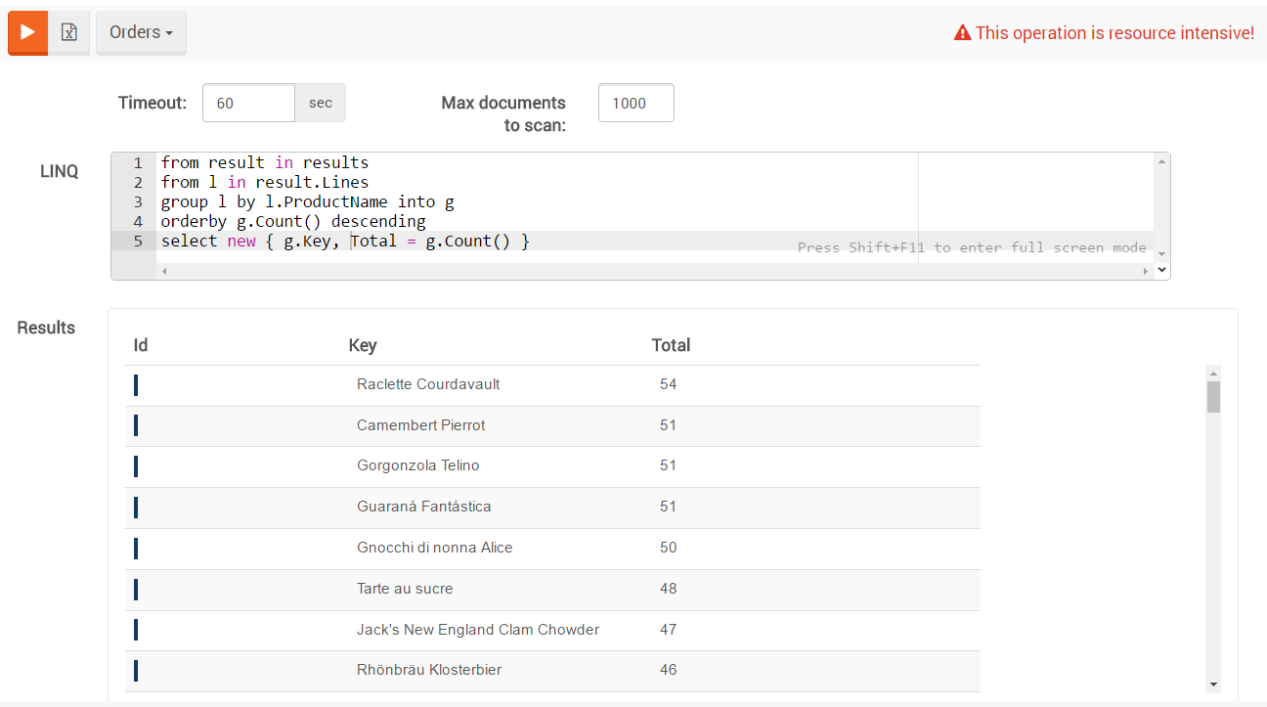Click results scrollbar up arrow
Viewport: 1267px width, 707px height.
point(1213,373)
